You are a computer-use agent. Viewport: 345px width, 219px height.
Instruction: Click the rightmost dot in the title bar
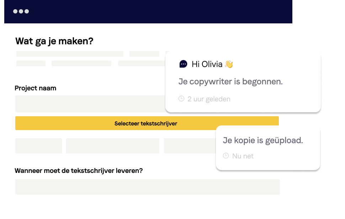27,11
